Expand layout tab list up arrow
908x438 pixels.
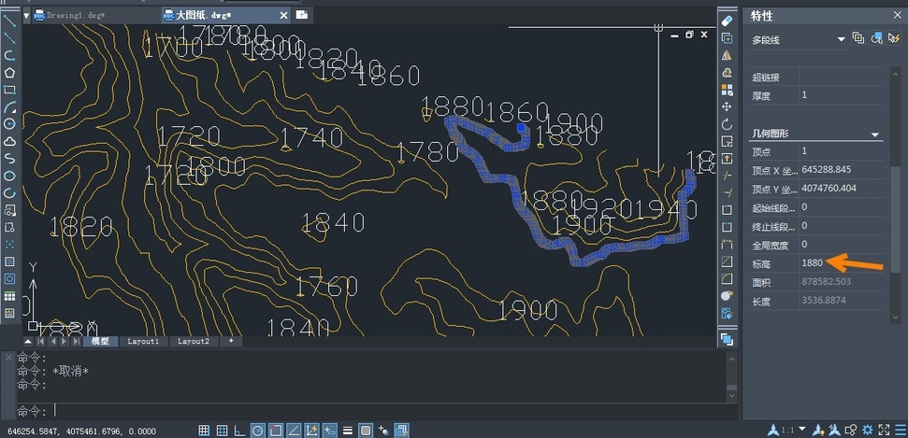[x=28, y=342]
